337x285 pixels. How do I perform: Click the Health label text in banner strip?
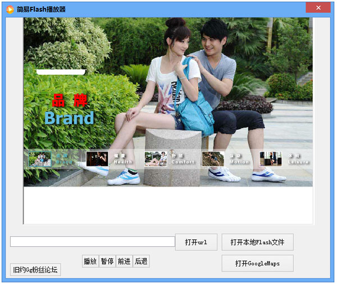click(x=124, y=162)
